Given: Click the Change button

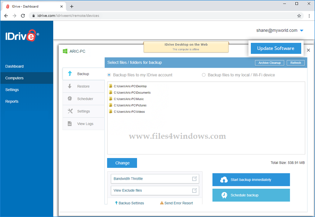Looking at the screenshot, I should click(122, 163).
